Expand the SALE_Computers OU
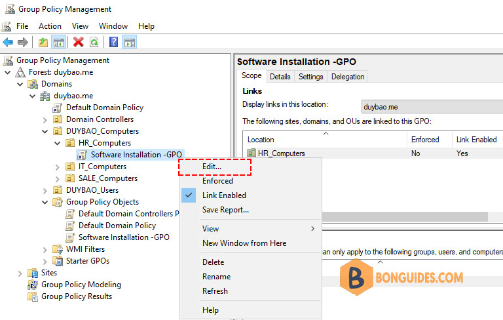This screenshot has width=503, height=320. (x=58, y=179)
